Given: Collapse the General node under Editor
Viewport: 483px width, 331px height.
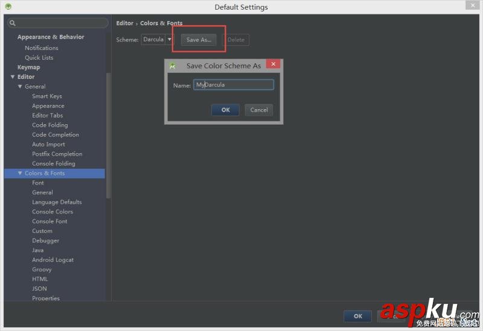Looking at the screenshot, I should point(20,87).
